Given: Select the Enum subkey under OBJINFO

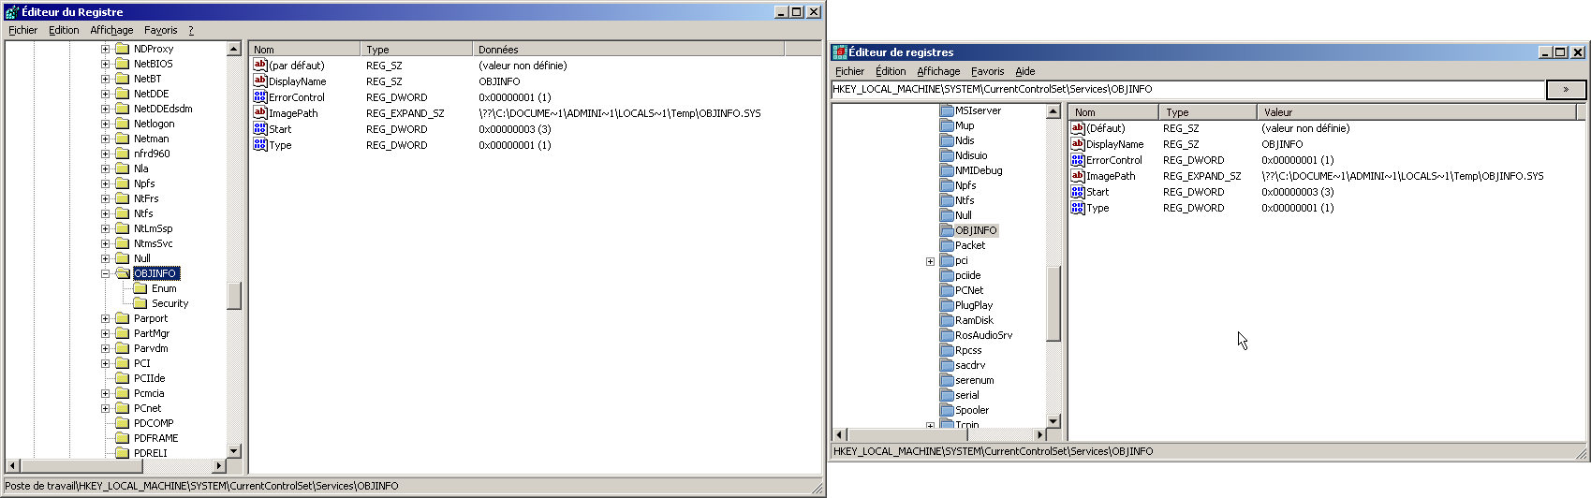Looking at the screenshot, I should (163, 288).
